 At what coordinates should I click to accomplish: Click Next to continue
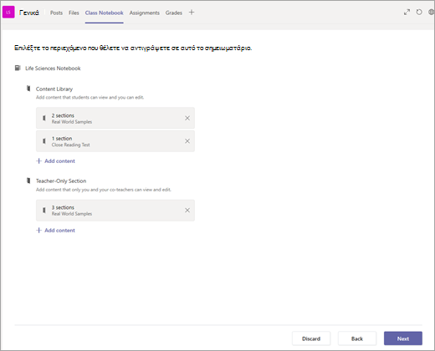point(403,338)
